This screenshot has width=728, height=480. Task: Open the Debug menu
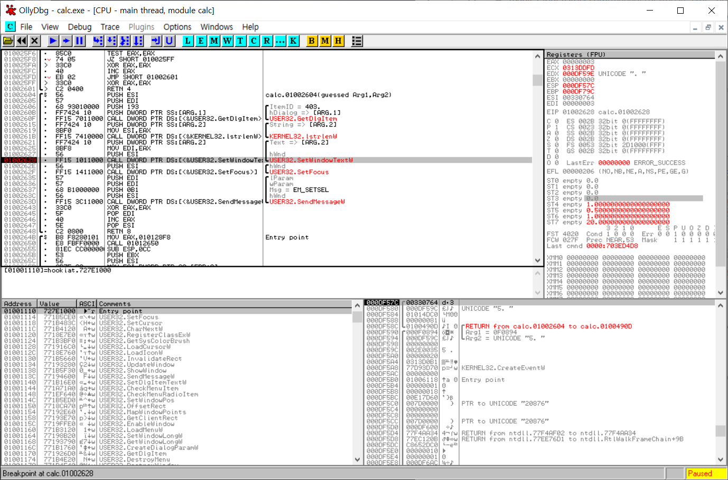pyautogui.click(x=80, y=27)
